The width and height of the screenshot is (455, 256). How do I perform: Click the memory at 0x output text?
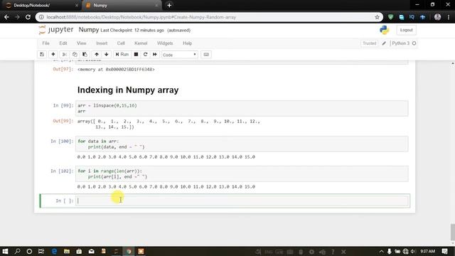[116, 70]
